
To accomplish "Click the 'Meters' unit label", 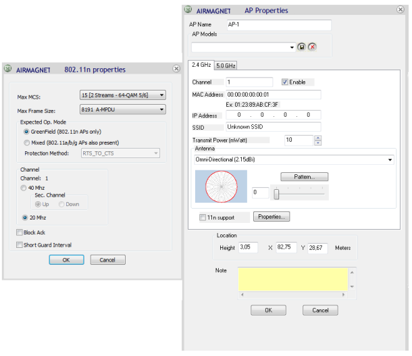I will pyautogui.click(x=342, y=248).
